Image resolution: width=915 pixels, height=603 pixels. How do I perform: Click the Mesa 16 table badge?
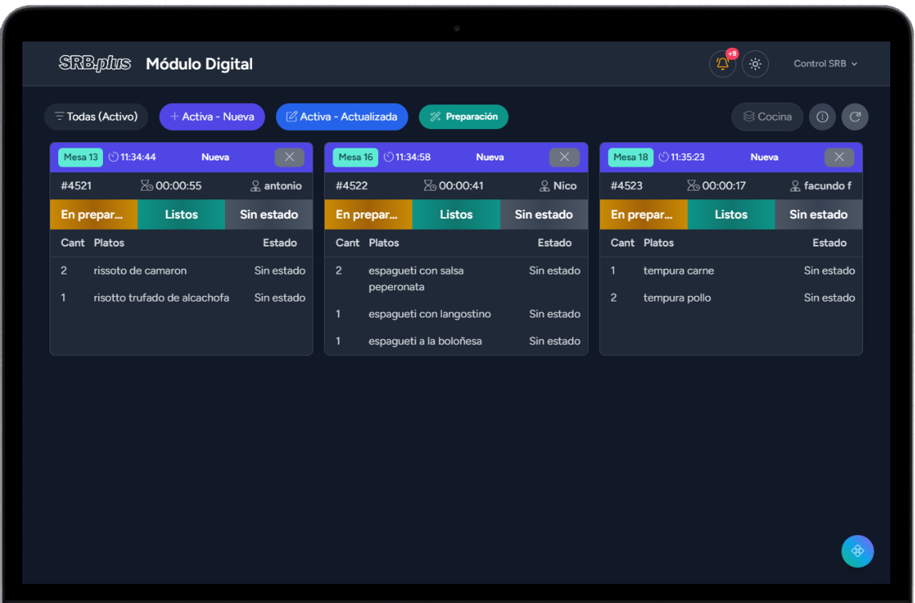355,157
